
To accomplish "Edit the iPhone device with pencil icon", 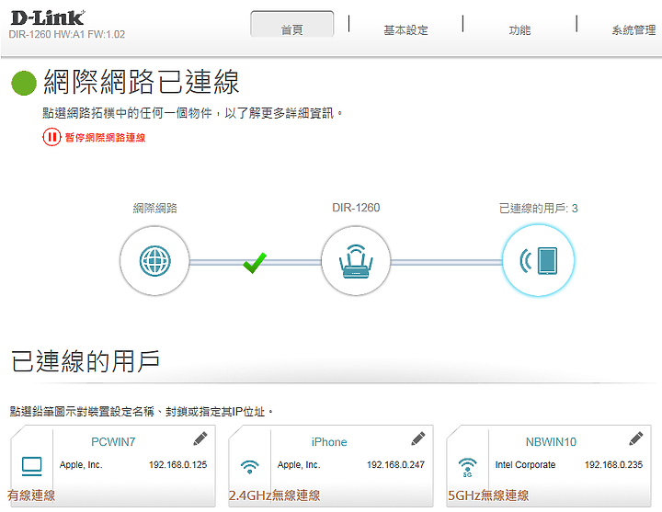I will 418,438.
